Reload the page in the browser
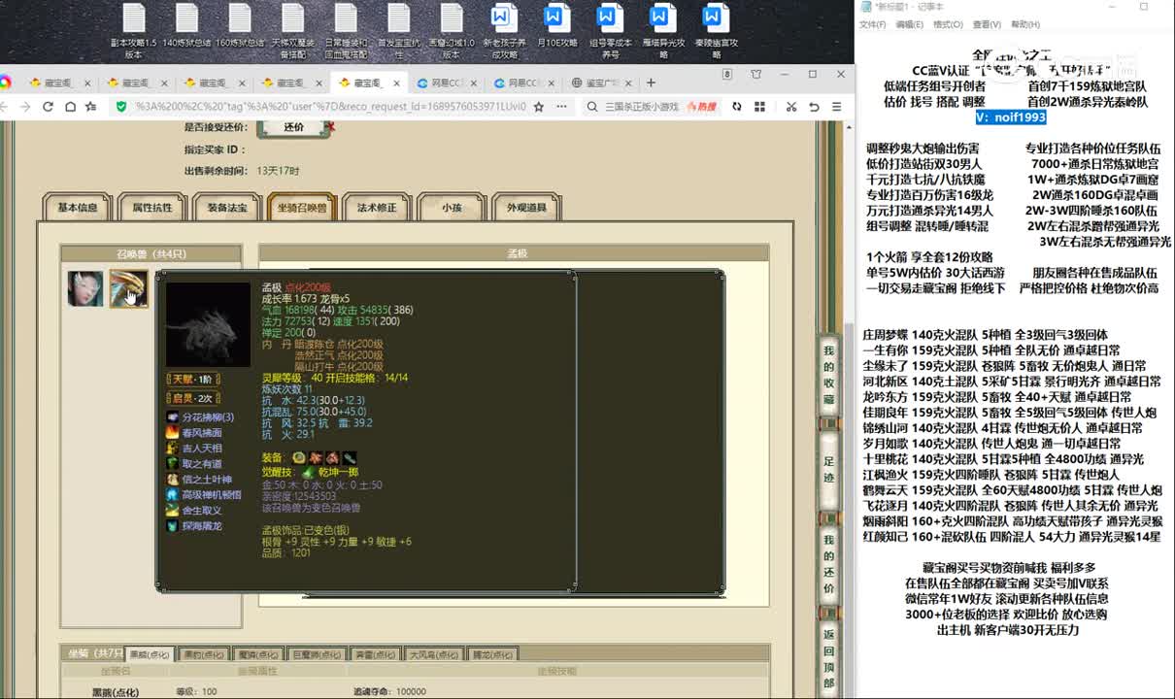Image resolution: width=1175 pixels, height=699 pixels. pos(48,107)
